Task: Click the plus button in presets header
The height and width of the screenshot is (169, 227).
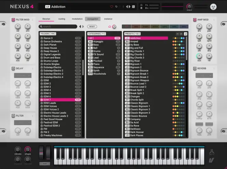Action: pos(181,34)
